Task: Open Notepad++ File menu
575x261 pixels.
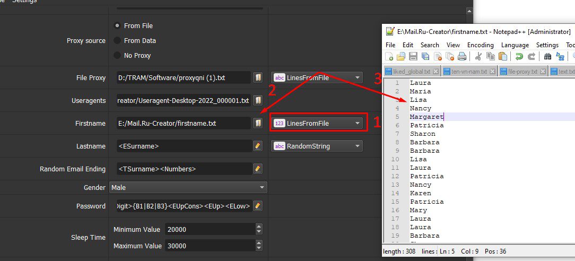Action: 390,45
